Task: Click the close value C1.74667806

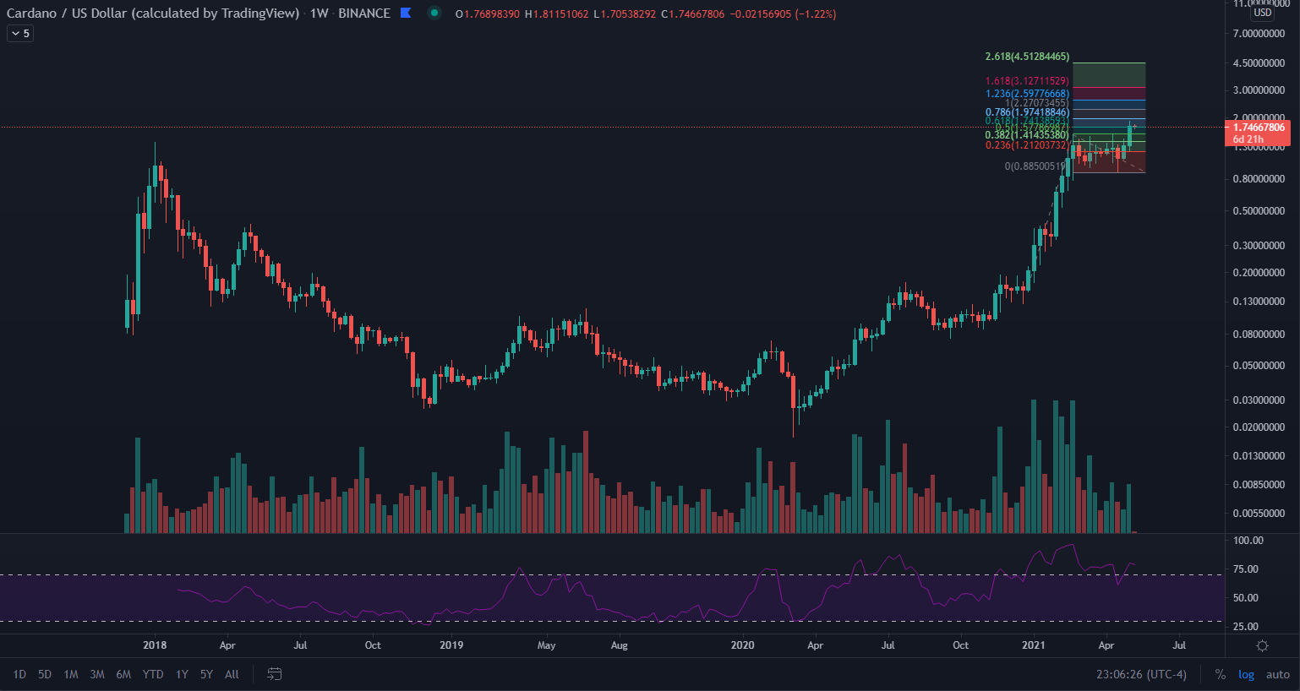Action: (x=692, y=14)
